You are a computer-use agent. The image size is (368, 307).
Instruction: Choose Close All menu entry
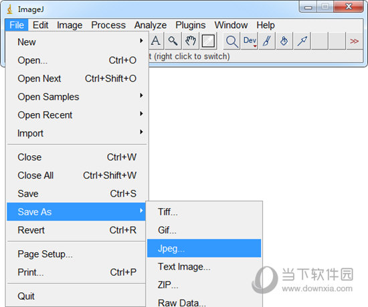pos(76,175)
